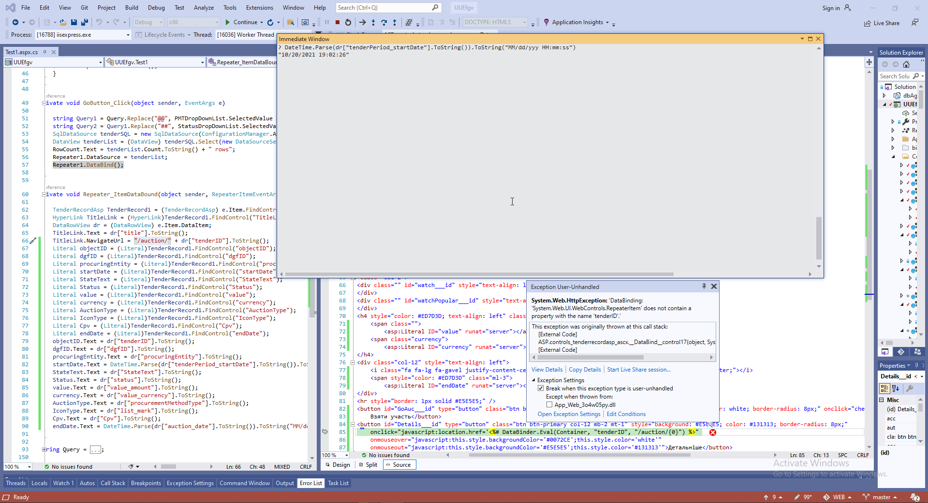Click the red error icon on line 85
Screen dimensions: 928x503
tap(713, 432)
